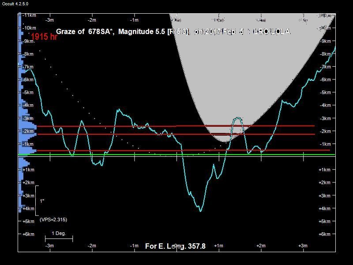Click the red "1915 hr" time label

point(44,37)
